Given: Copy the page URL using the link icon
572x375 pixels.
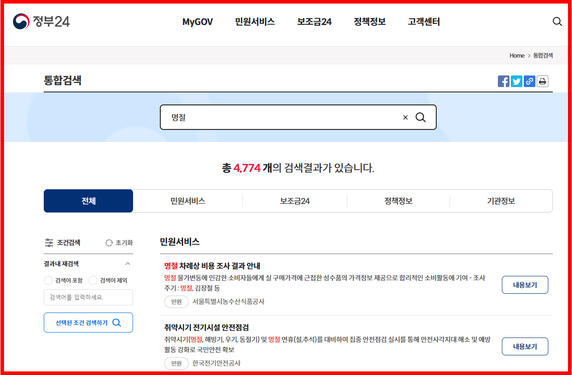Looking at the screenshot, I should [x=529, y=81].
